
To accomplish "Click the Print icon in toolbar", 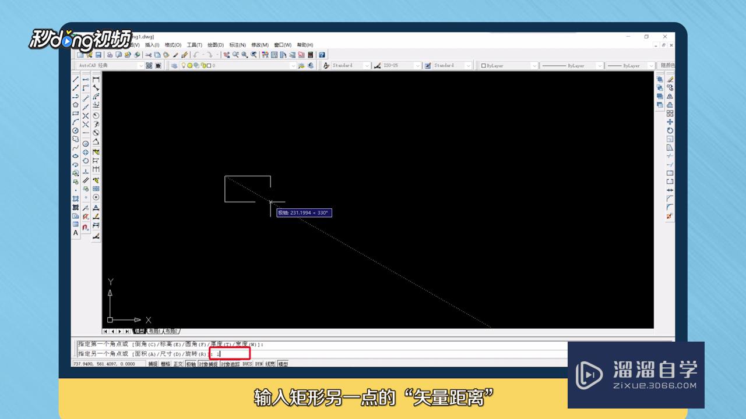I will (x=110, y=55).
